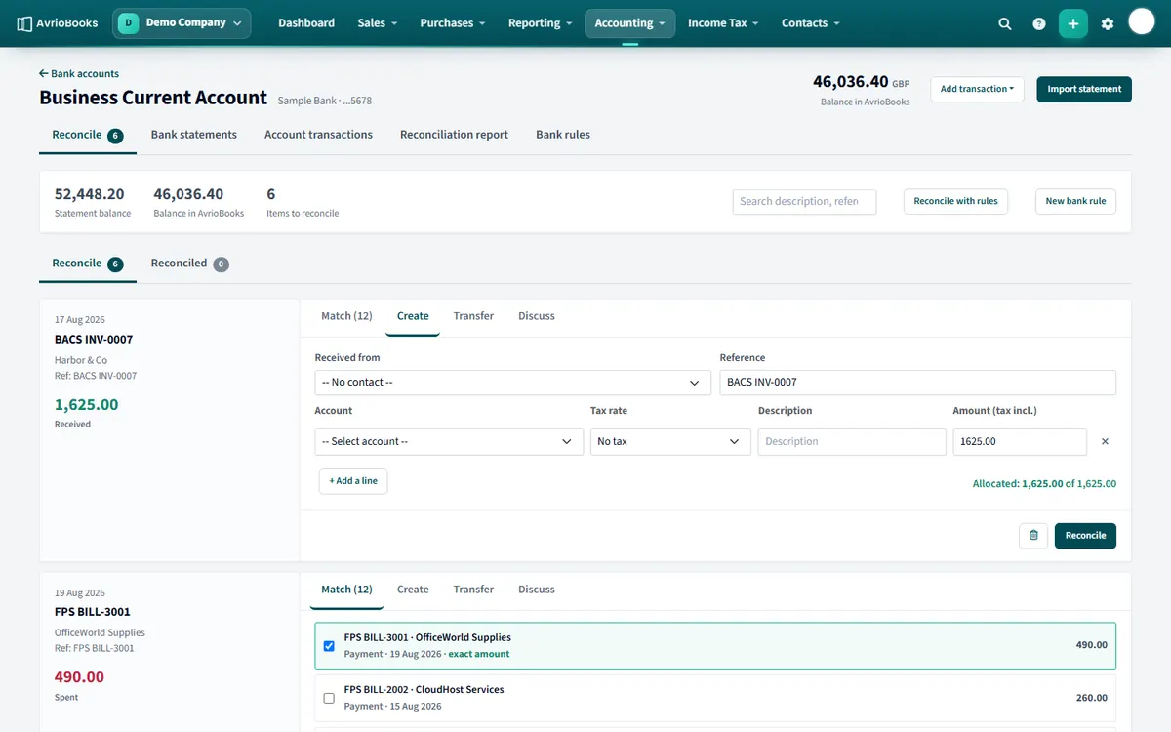Open the Select account dropdown
The width and height of the screenshot is (1171, 732).
click(x=449, y=442)
